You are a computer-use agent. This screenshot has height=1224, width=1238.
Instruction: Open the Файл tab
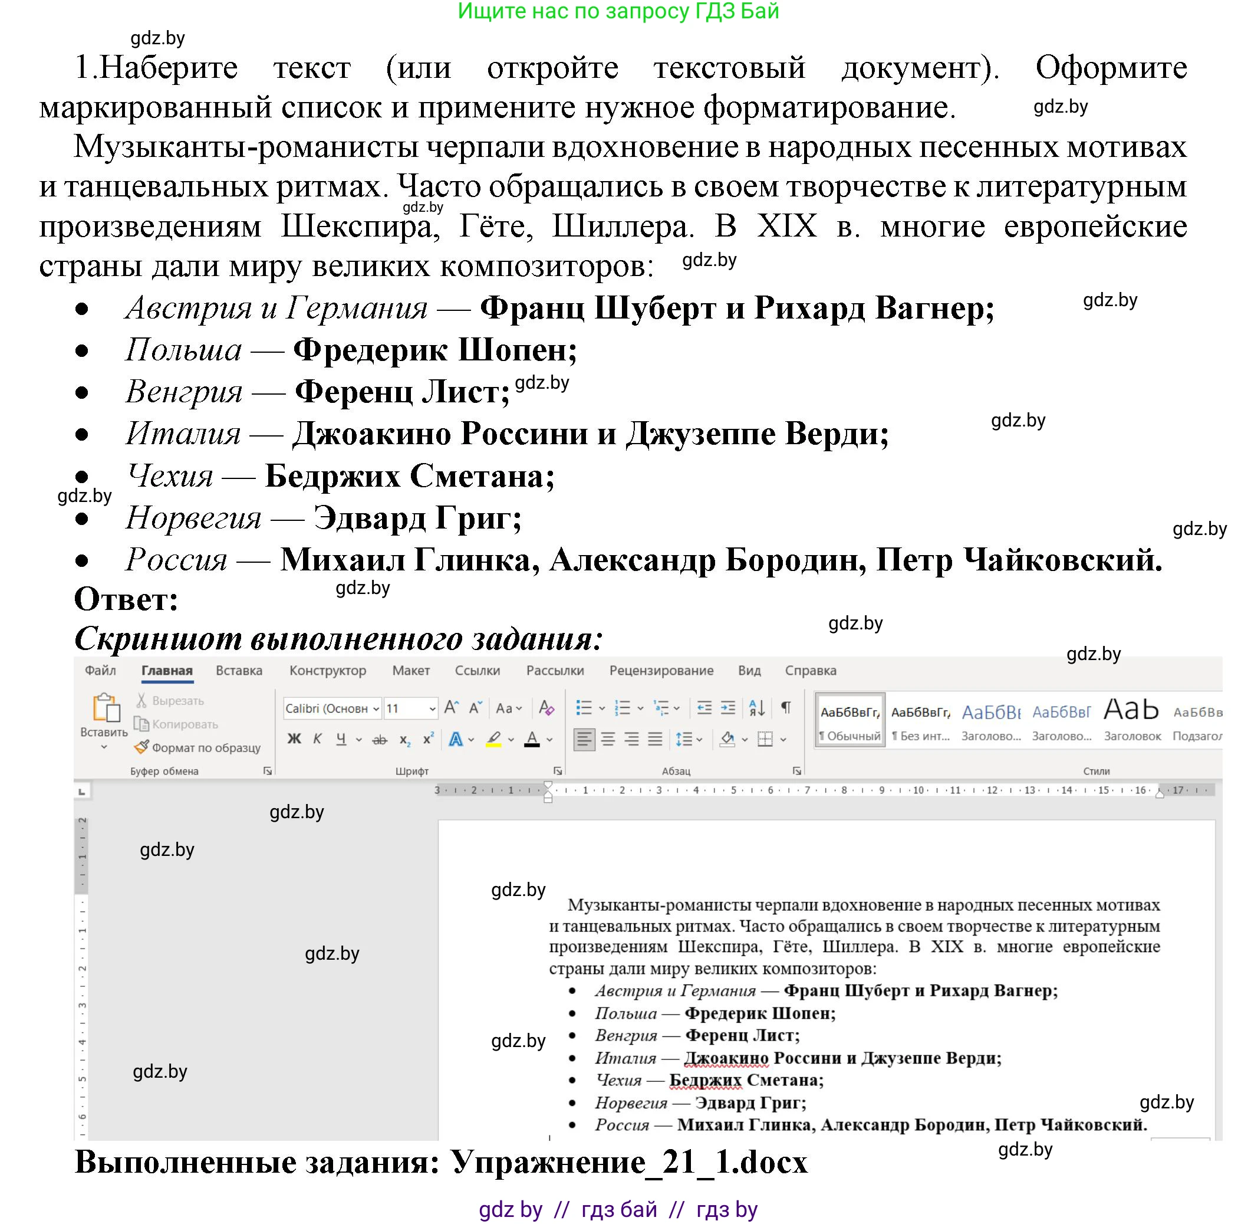click(101, 671)
